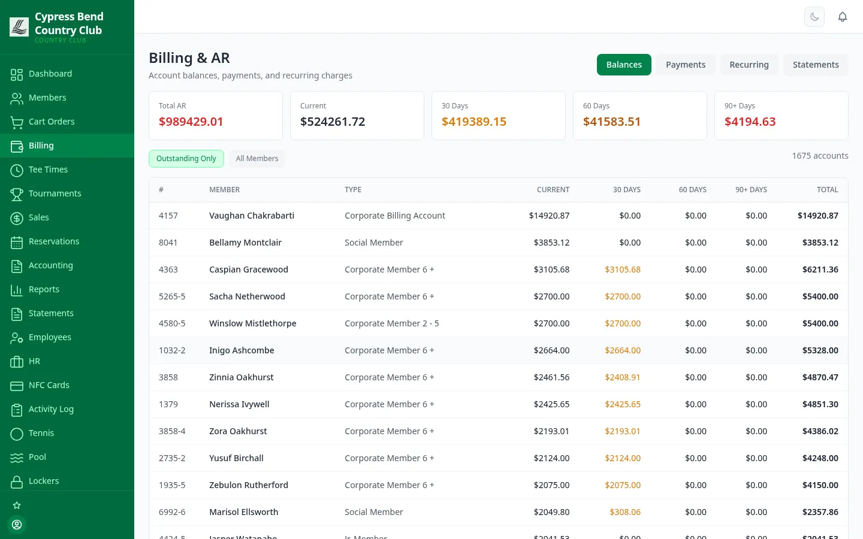Click Yusuf Birchall's $4248.00 total

pos(820,458)
